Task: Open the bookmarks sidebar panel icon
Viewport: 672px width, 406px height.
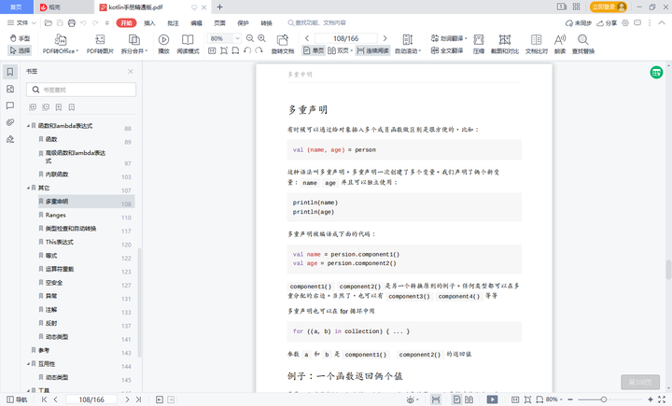Action: point(10,72)
